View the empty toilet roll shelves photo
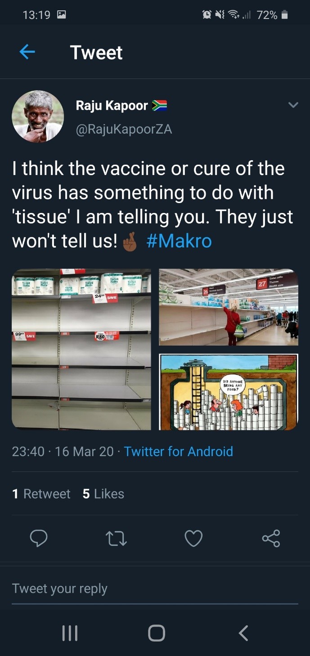 81,349
